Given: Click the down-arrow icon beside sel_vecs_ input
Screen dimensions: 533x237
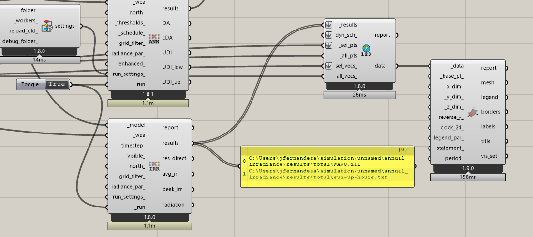Looking at the screenshot, I should pyautogui.click(x=328, y=66).
